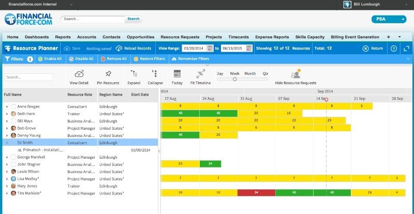Click the Expand rows toolbar icon

tap(134, 74)
